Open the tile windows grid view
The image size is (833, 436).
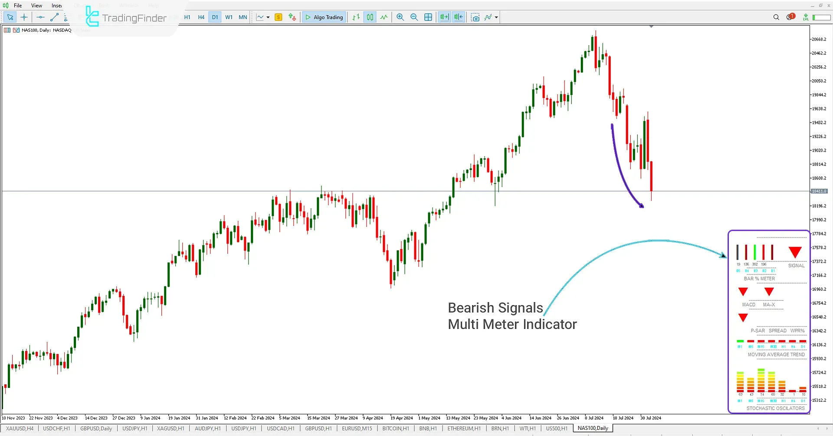tap(428, 17)
